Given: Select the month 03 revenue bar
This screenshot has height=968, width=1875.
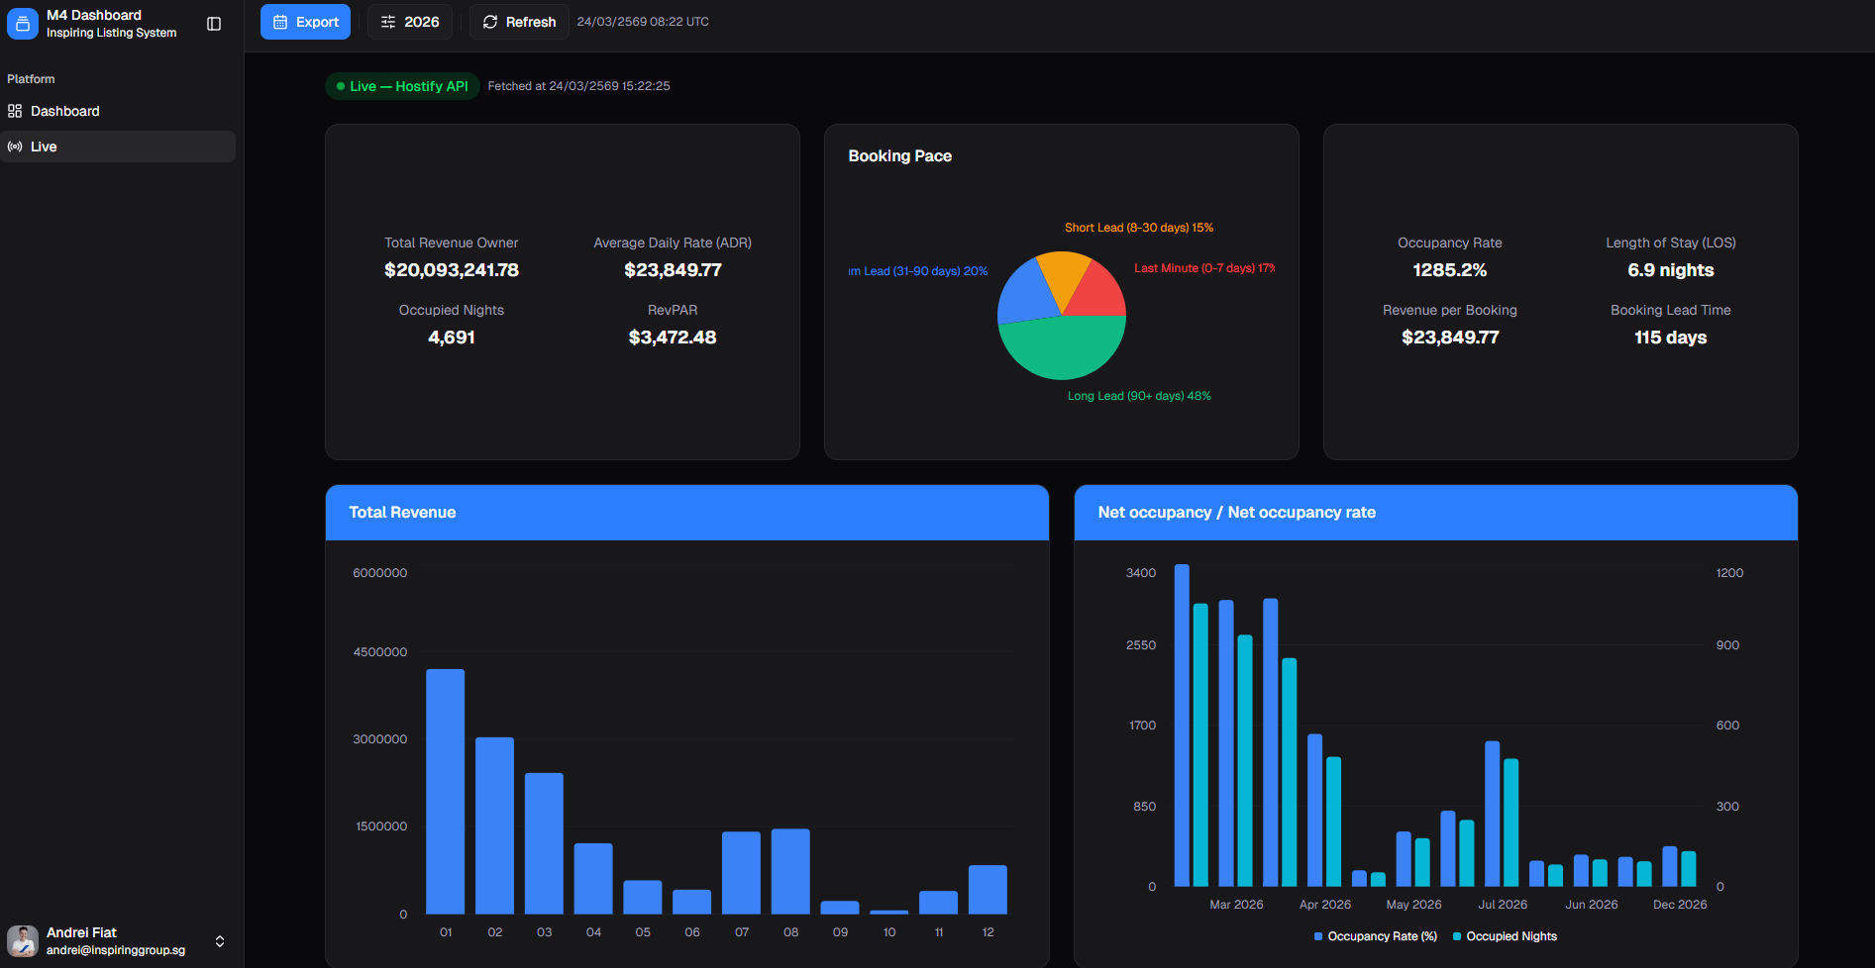Looking at the screenshot, I should click(544, 843).
